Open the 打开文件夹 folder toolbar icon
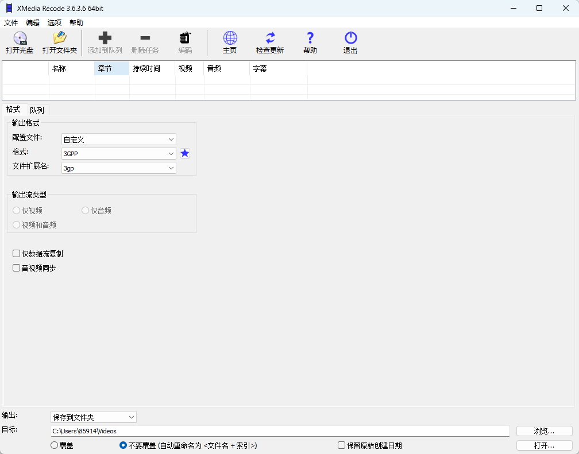The width and height of the screenshot is (579, 454). point(60,38)
